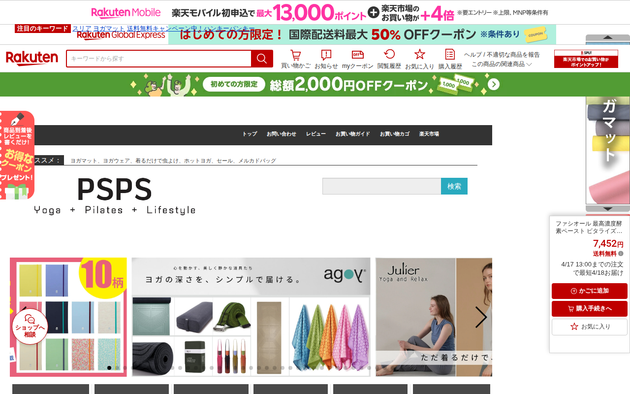Image resolution: width=630 pixels, height=394 pixels.
Task: Click the ファンシオール product title text
Action: (x=589, y=227)
